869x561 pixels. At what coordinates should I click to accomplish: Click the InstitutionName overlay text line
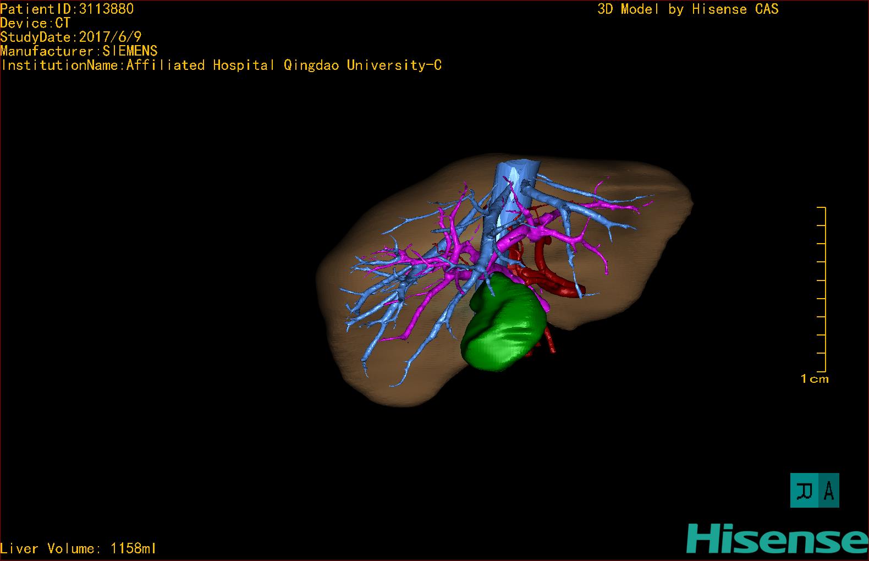click(x=222, y=65)
